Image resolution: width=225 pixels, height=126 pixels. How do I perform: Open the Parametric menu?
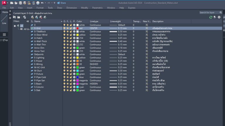(x=97, y=8)
